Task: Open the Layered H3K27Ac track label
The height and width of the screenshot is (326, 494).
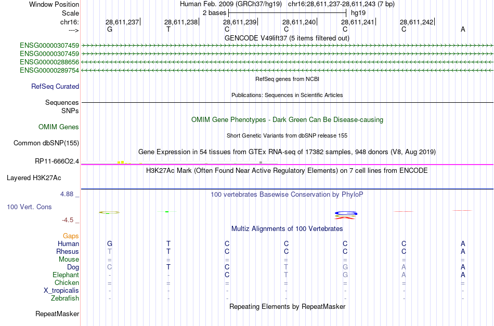Action: click(x=34, y=178)
